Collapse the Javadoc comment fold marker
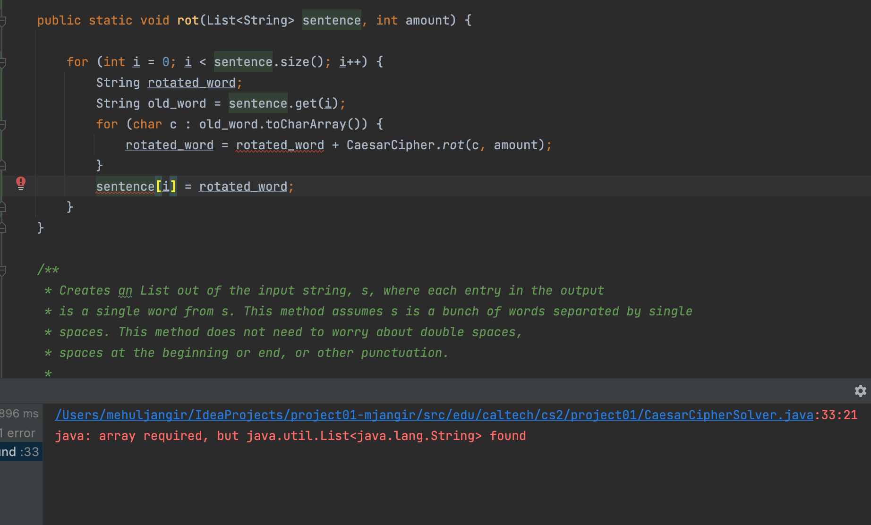The height and width of the screenshot is (525, 871). click(3, 271)
